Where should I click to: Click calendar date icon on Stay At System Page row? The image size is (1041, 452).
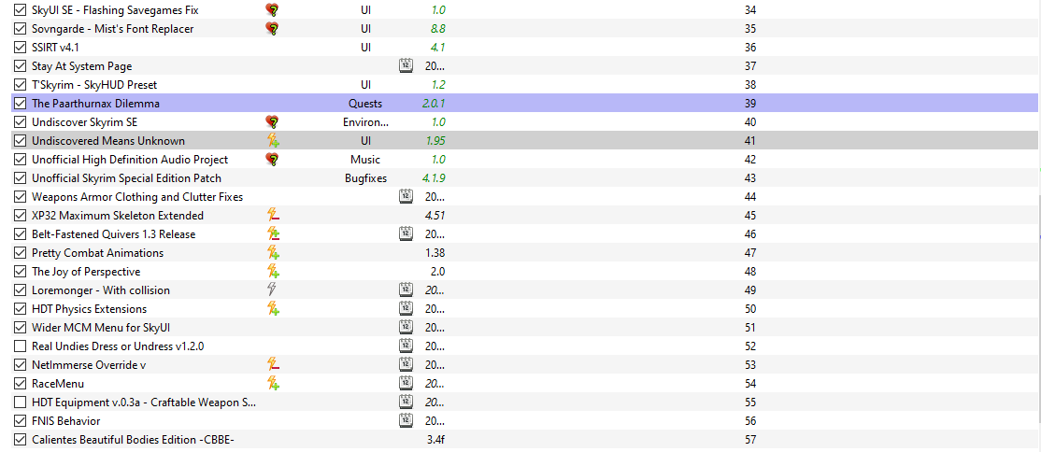pos(406,65)
